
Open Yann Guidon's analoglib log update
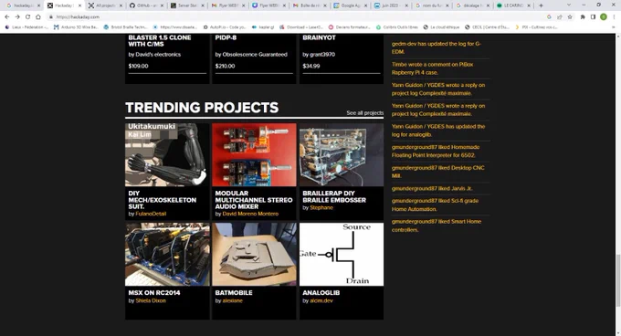coord(438,131)
